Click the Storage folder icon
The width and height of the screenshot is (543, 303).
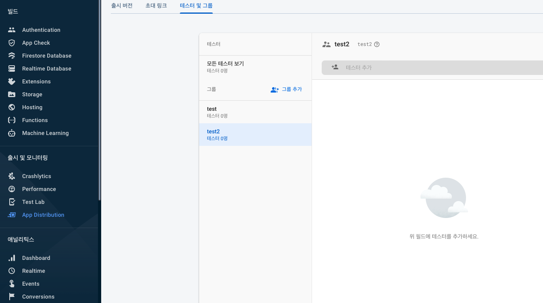[12, 94]
